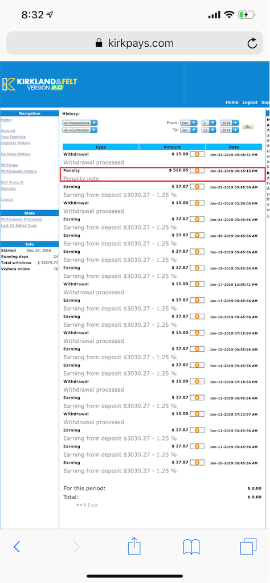Tap the Safari back arrow
The height and width of the screenshot is (583, 270).
(17, 547)
